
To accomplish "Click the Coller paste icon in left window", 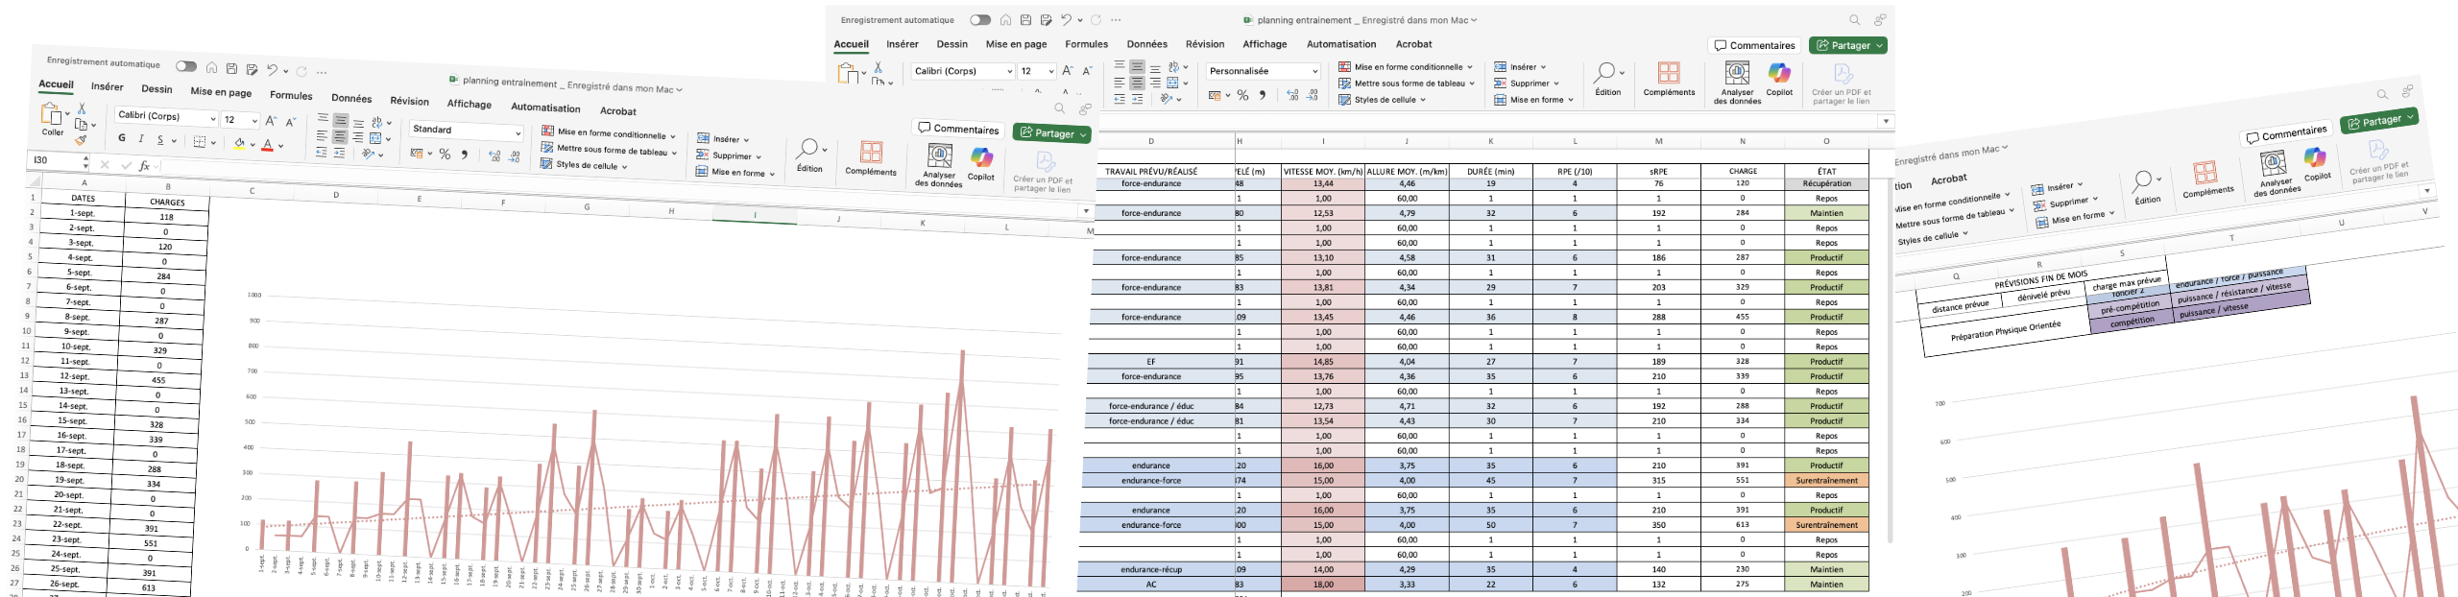I will click(x=51, y=115).
